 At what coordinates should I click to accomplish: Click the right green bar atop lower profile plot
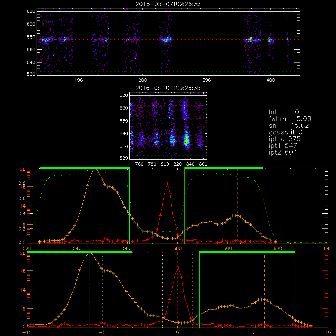click(x=247, y=252)
